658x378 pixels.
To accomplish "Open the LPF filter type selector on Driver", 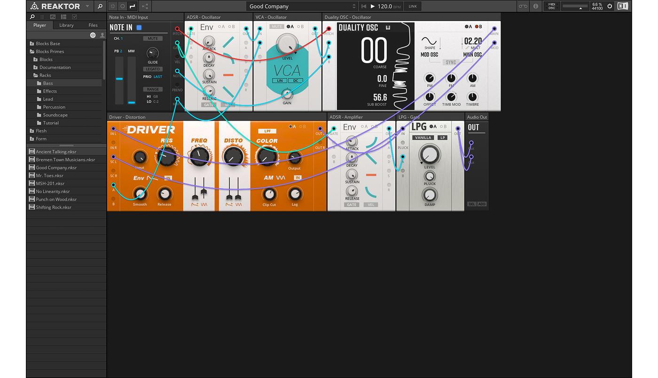I will click(266, 131).
